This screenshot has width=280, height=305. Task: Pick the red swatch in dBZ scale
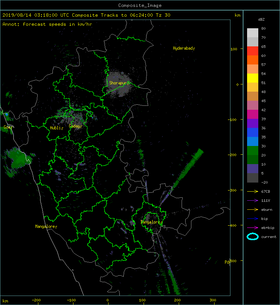point(253,51)
